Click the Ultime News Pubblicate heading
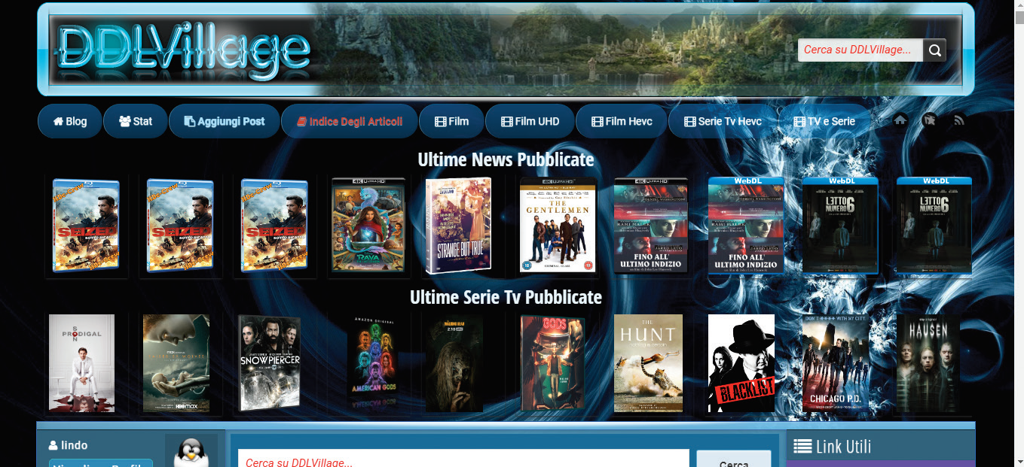Viewport: 1024px width, 467px height. [506, 159]
